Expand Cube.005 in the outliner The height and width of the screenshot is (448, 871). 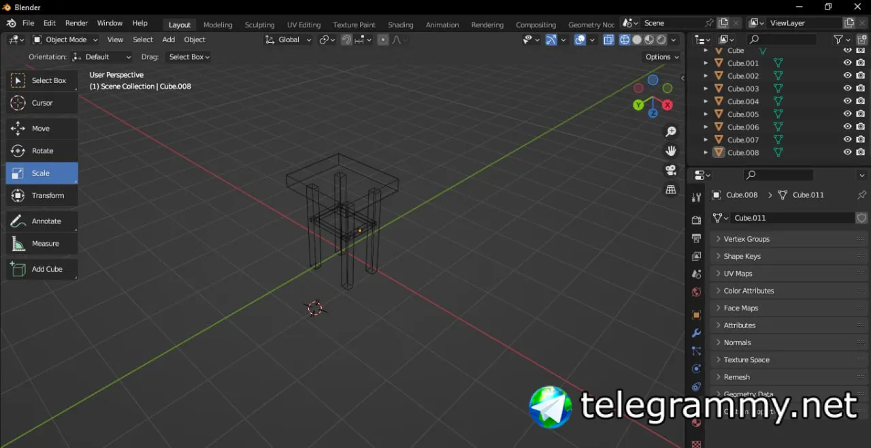pyautogui.click(x=706, y=114)
